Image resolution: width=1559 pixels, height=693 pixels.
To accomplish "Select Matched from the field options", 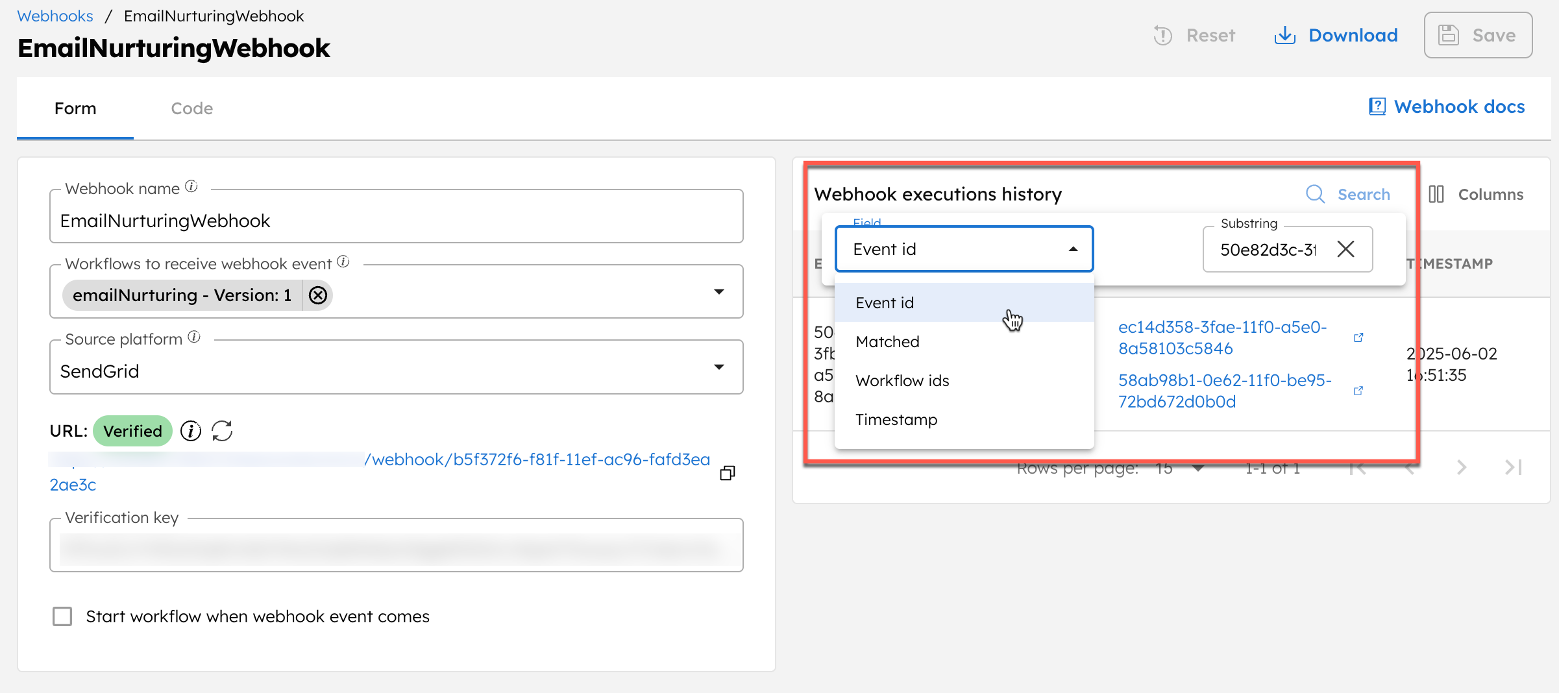I will point(887,341).
